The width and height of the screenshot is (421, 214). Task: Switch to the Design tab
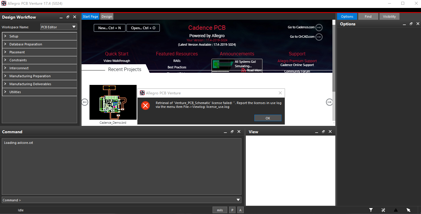click(x=107, y=17)
